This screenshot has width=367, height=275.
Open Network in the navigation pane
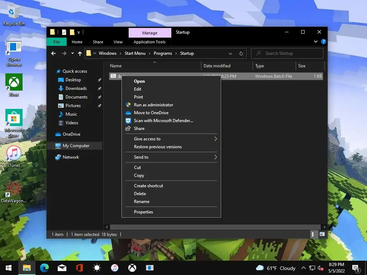pyautogui.click(x=71, y=157)
